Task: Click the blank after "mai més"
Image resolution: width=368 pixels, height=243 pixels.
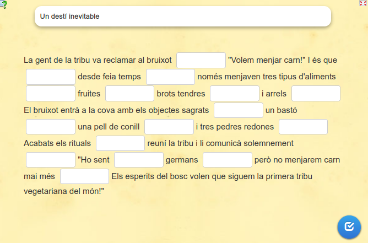Action: point(84,176)
